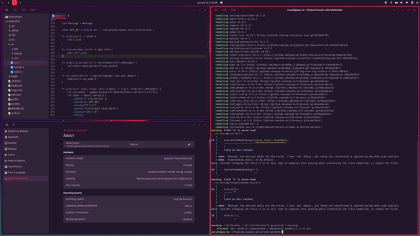The width and height of the screenshot is (420, 236).
Task: Expand the target folder
Action: [x=10, y=76]
